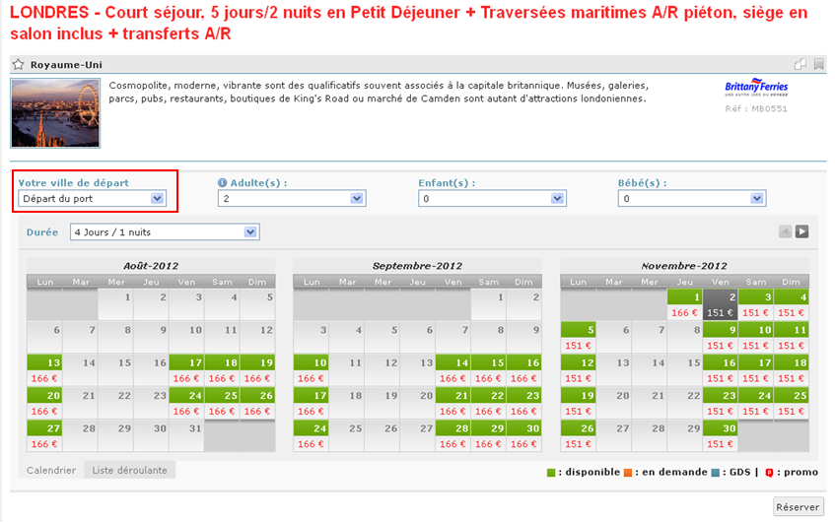This screenshot has height=522, width=835.
Task: Select the Calendrier tab
Action: coord(51,470)
